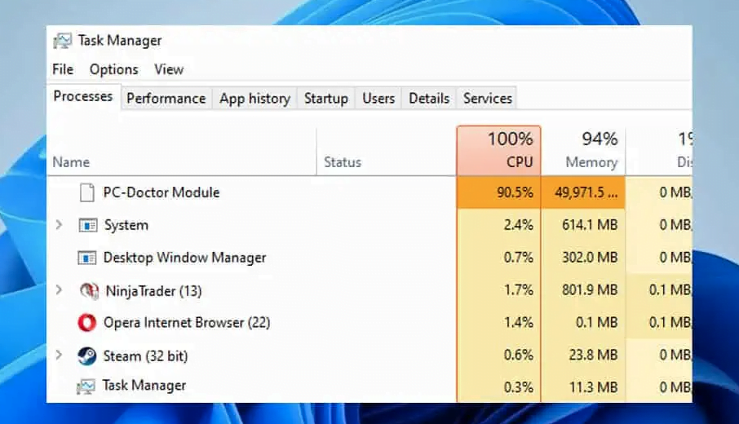Switch to the Services tab
Viewport: 739px width, 424px height.
point(487,99)
